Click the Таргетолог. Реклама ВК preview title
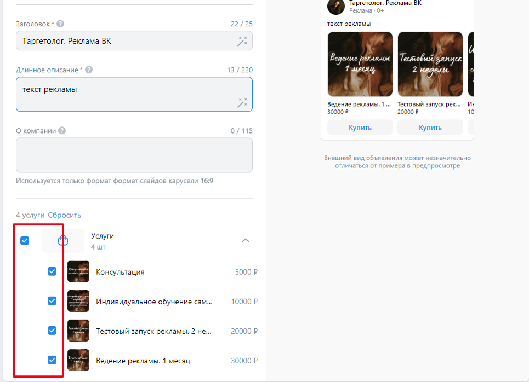Screen dimensions: 529x382 tap(385, 3)
